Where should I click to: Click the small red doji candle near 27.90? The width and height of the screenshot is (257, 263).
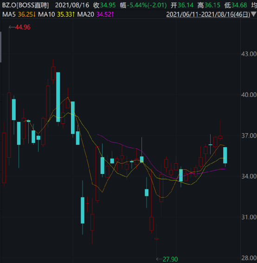[156, 239]
